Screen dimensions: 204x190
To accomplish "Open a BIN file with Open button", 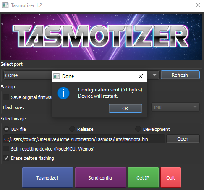I will click(x=183, y=139).
